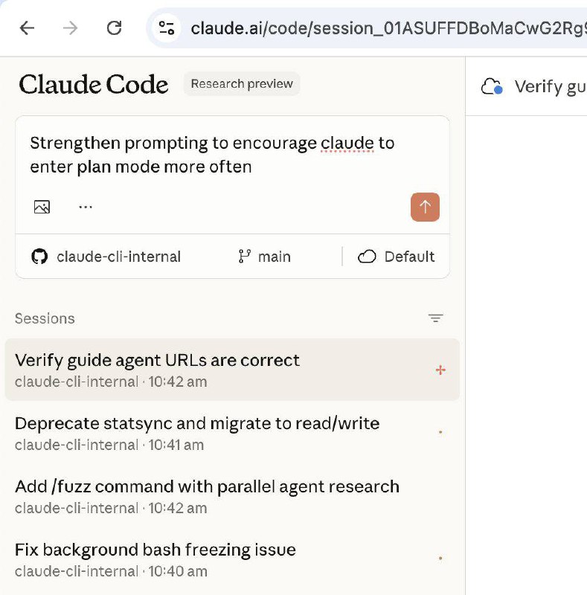Focus the browser address bar URL

point(372,28)
